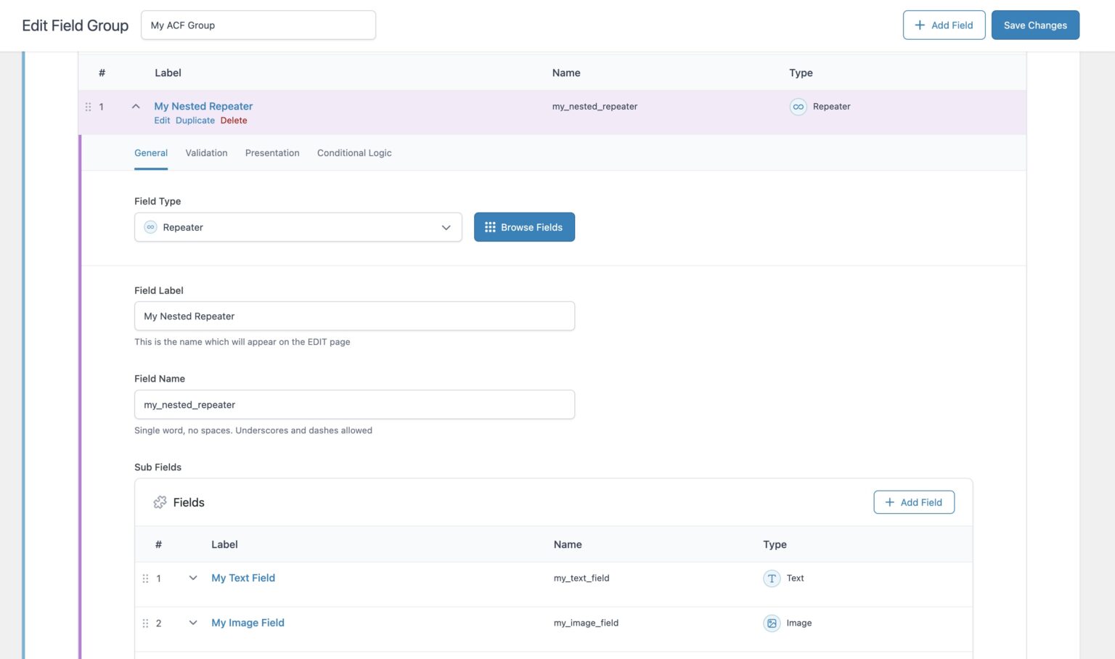Duplicate the My Nested Repeater field
Viewport: 1115px width, 659px height.
195,120
